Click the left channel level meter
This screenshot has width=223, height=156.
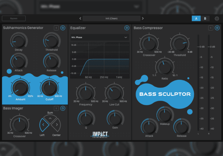pos(198,82)
